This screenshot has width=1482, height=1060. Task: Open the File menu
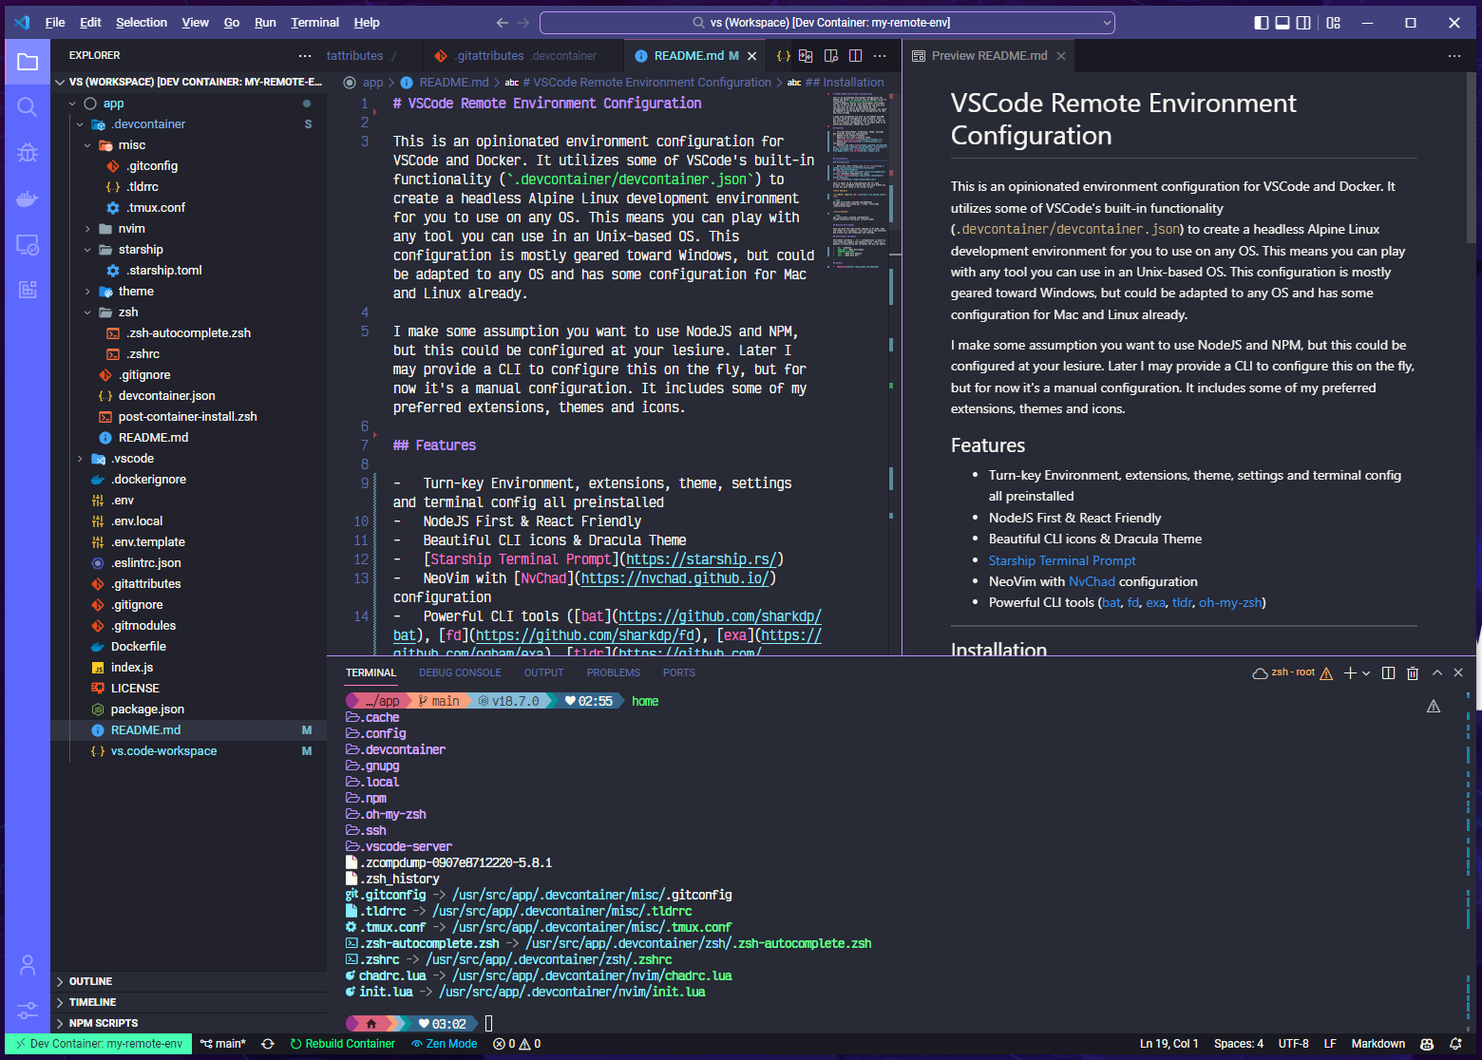[x=55, y=23]
